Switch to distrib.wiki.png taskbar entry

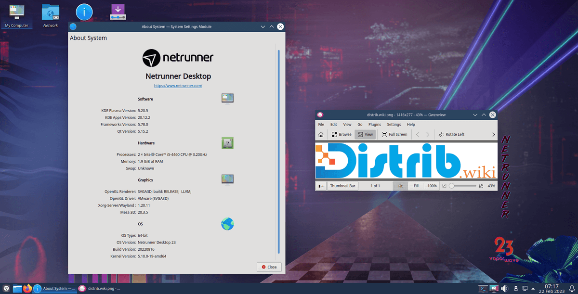point(99,289)
